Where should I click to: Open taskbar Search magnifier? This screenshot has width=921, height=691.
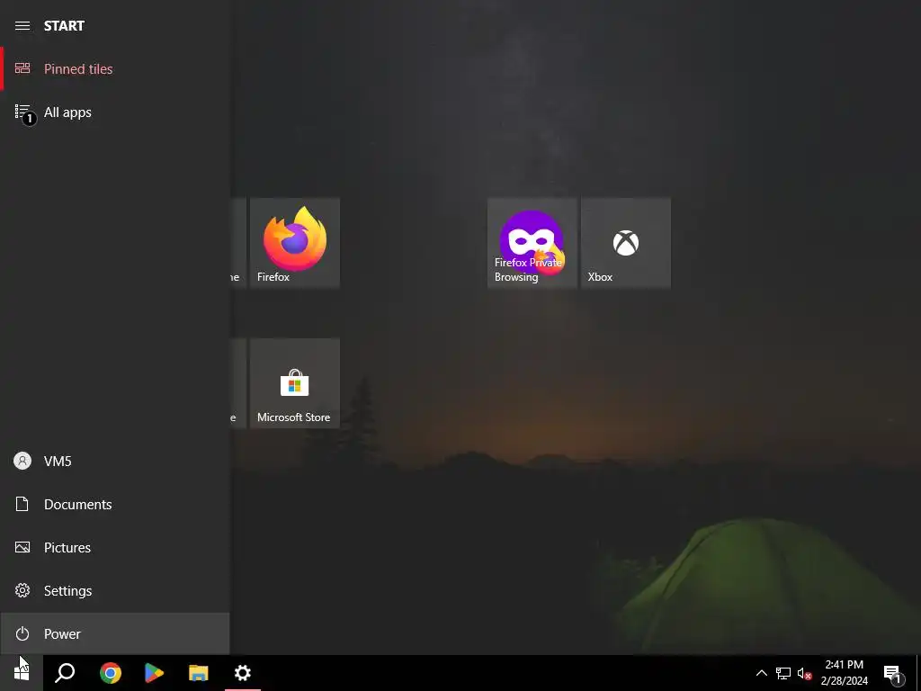click(x=65, y=673)
